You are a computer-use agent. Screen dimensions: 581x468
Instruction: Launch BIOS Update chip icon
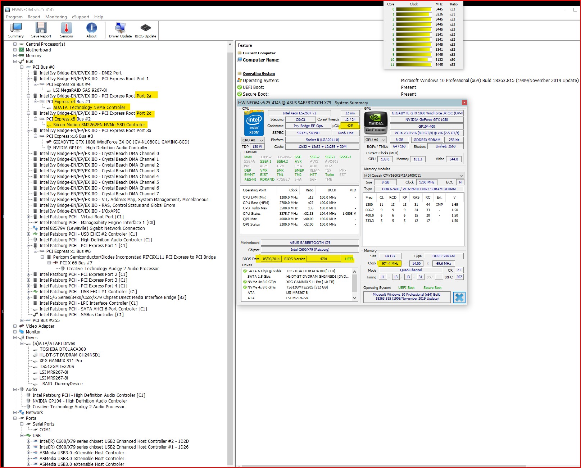click(145, 30)
